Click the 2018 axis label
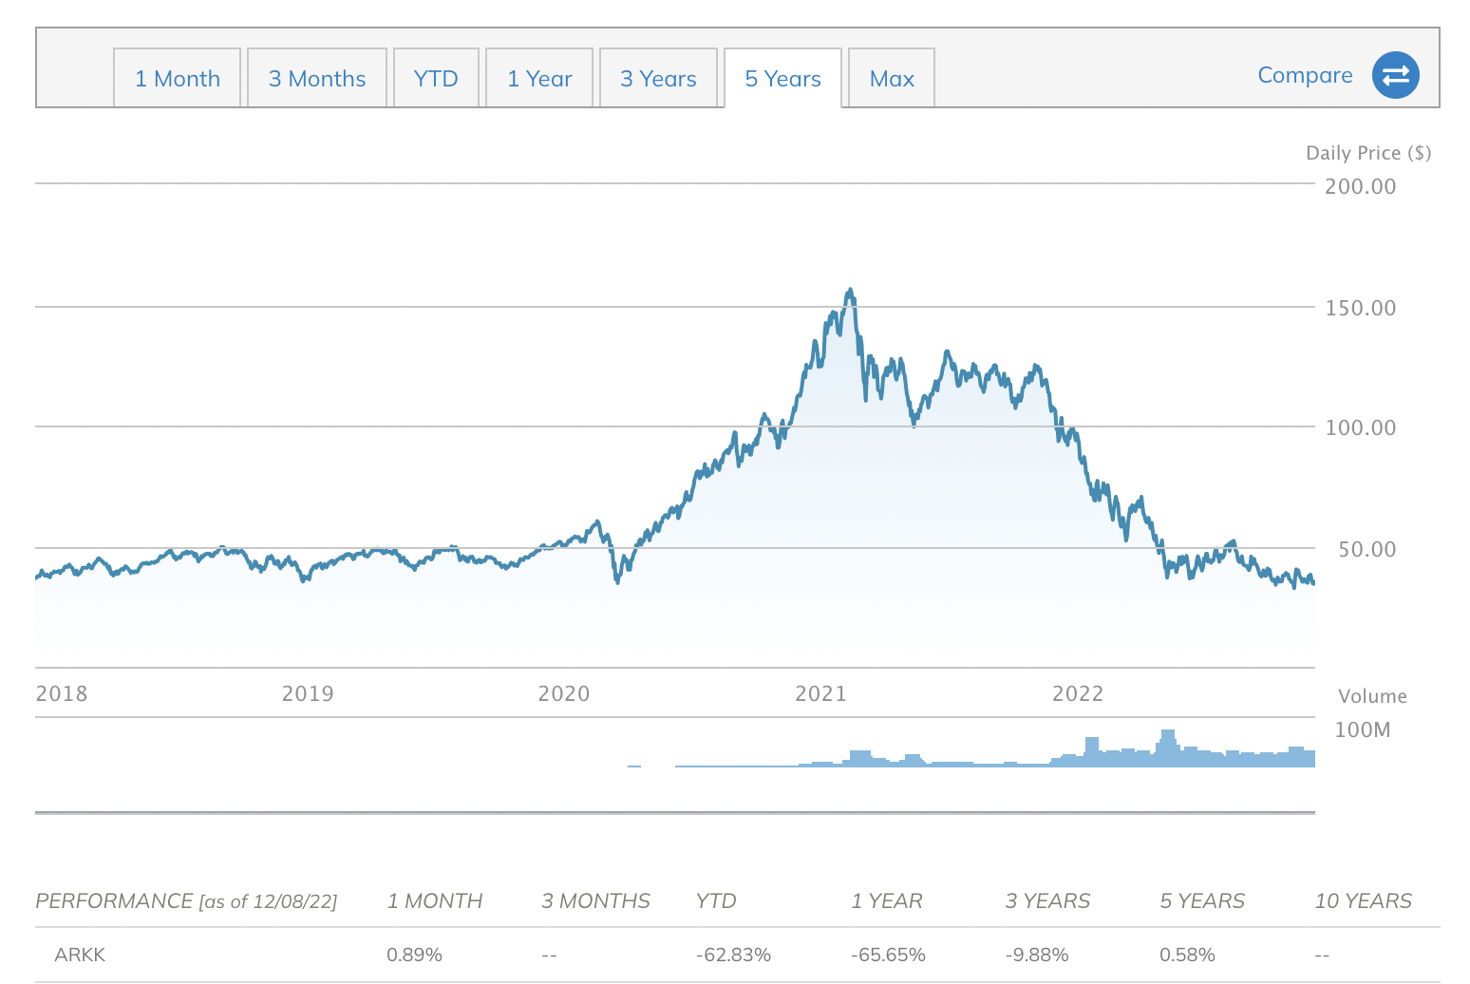 coord(62,693)
